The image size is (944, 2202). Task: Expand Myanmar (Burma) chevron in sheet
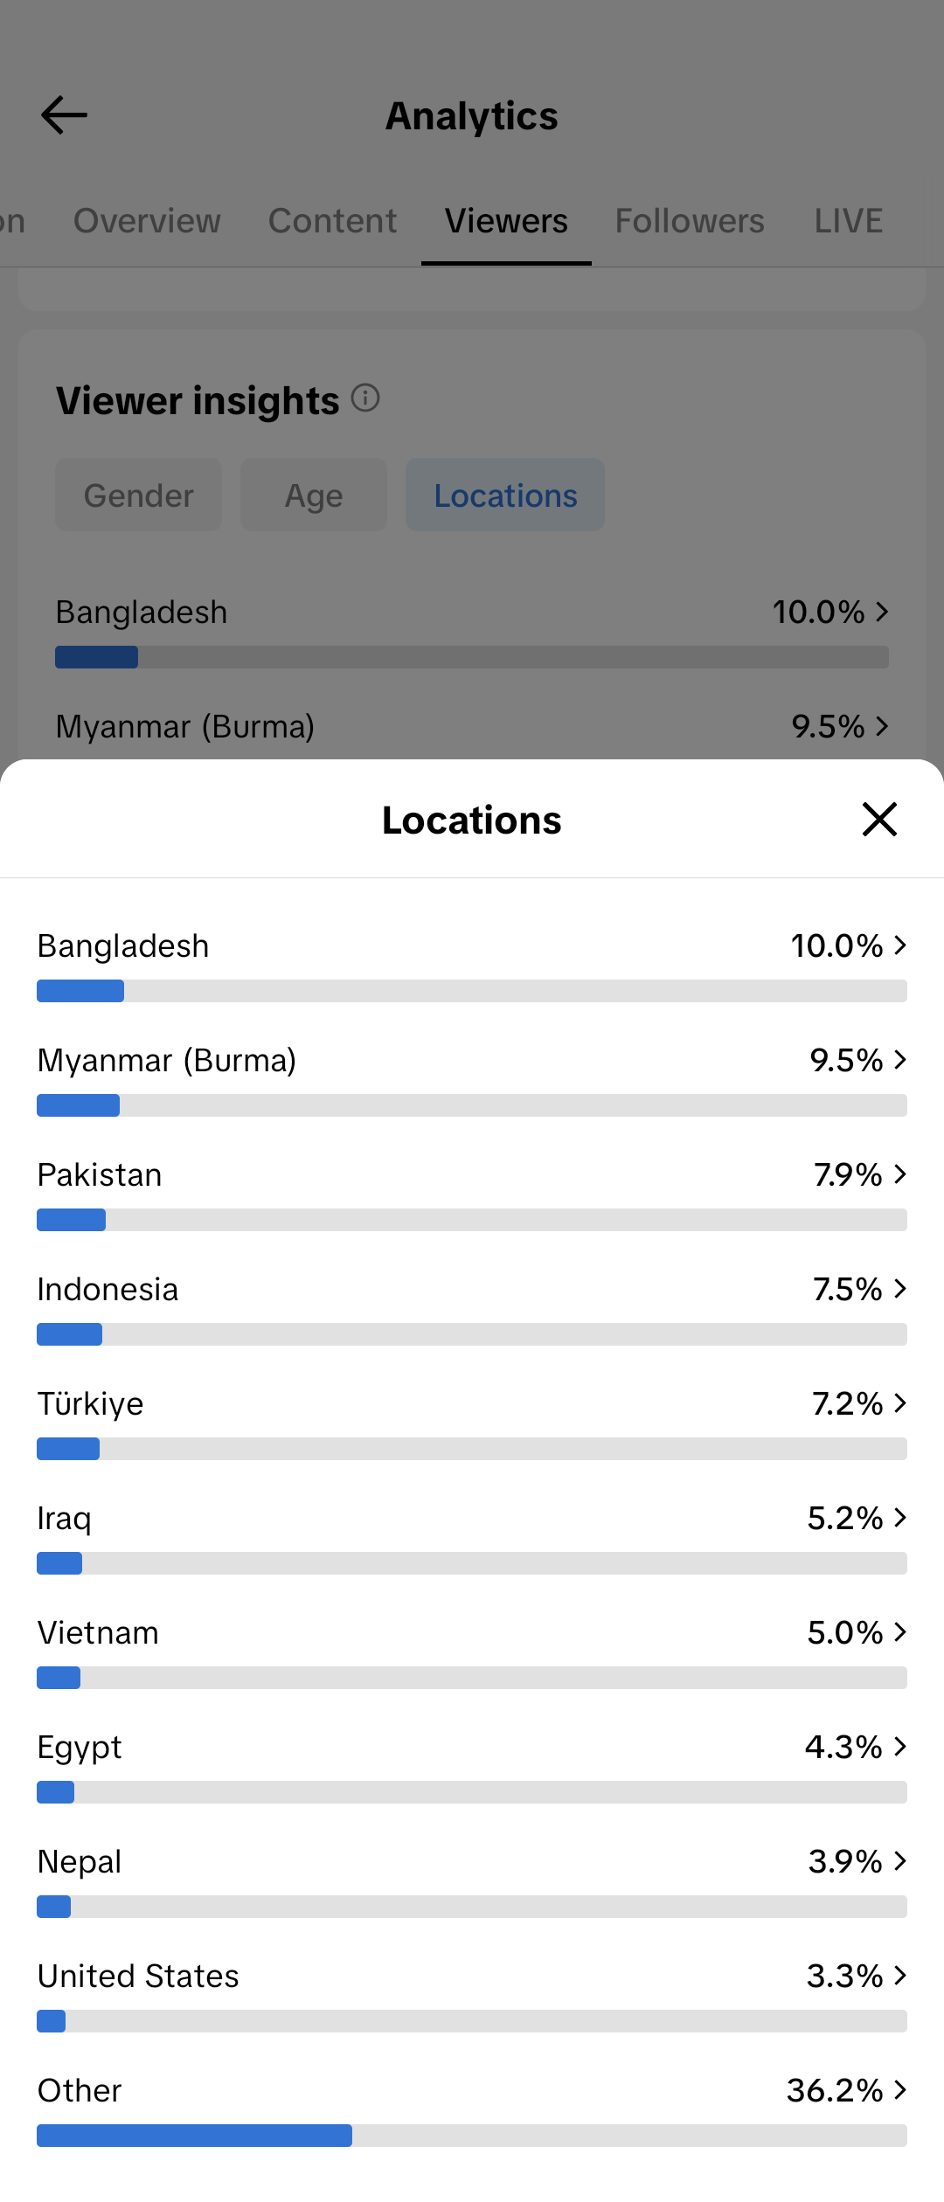(x=900, y=1060)
